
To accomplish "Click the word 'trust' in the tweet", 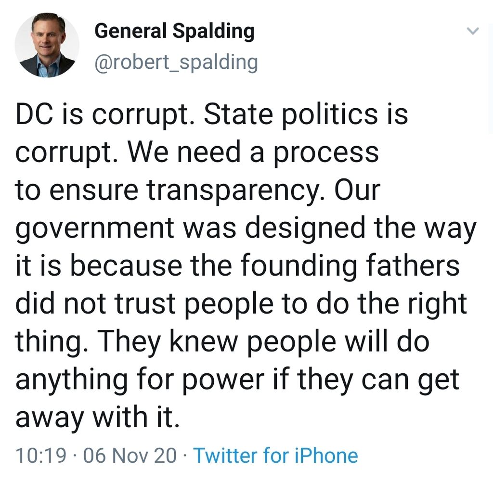I will click(145, 304).
